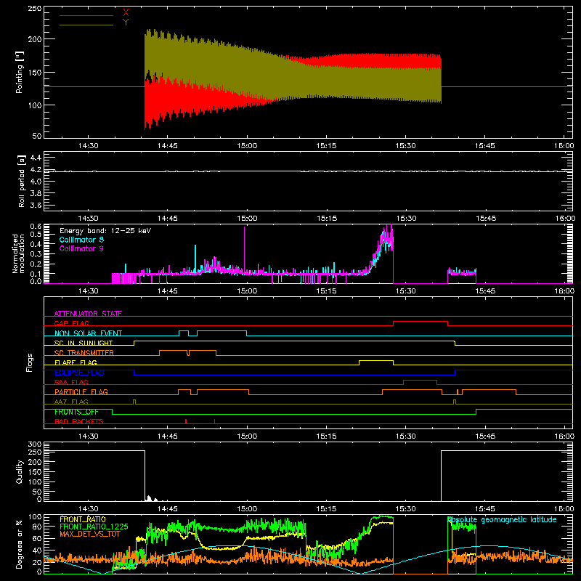
Task: Select the Normalized modulation axis title
Action: pyautogui.click(x=18, y=253)
